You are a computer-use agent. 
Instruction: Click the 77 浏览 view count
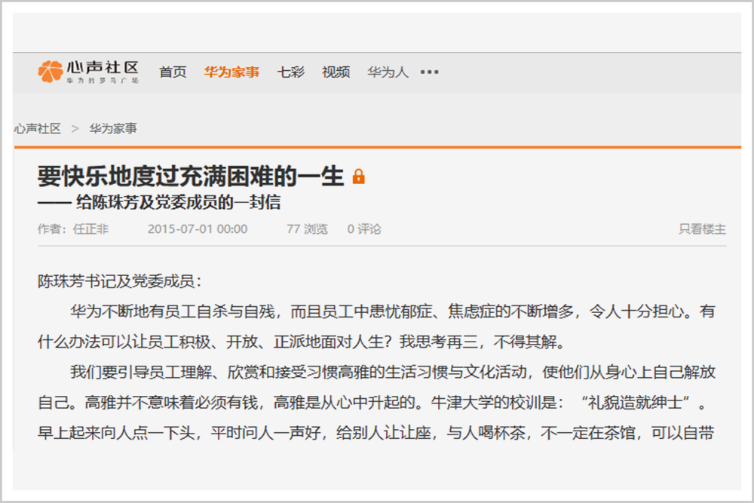point(308,229)
